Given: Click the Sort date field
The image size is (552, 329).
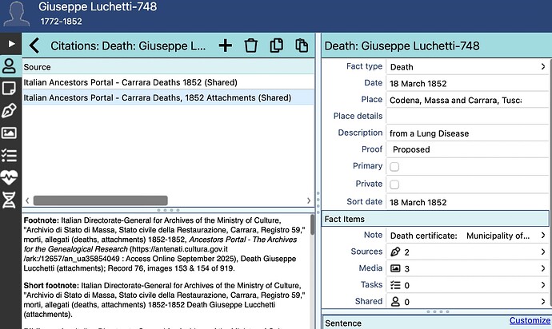Looking at the screenshot, I should point(467,202).
